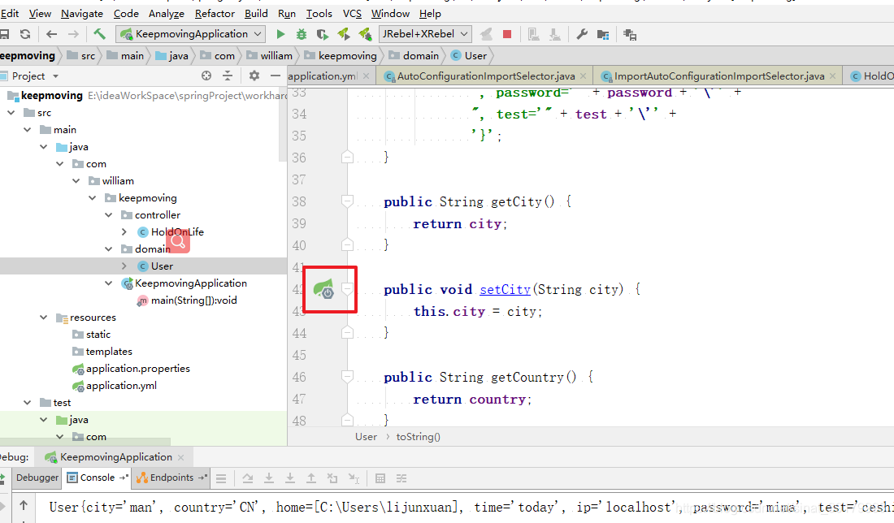Fold the getCountry method at line 46
This screenshot has width=894, height=523.
(x=347, y=376)
